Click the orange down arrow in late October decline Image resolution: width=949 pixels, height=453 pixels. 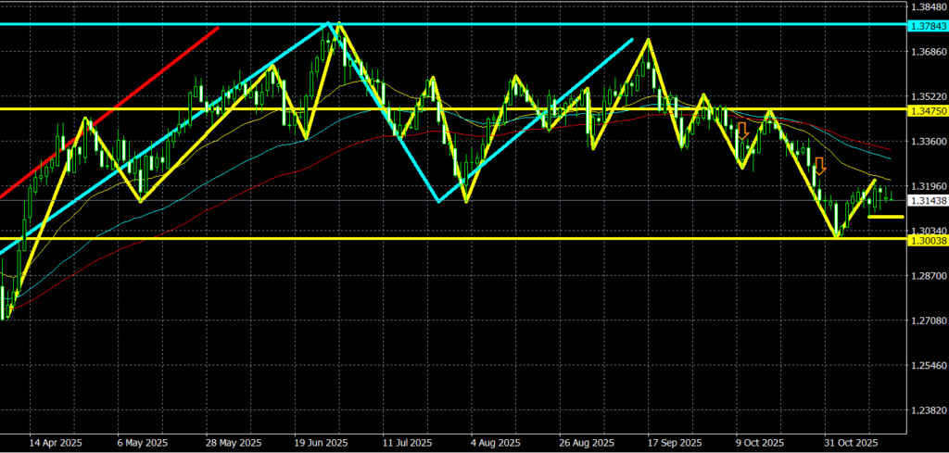point(819,167)
